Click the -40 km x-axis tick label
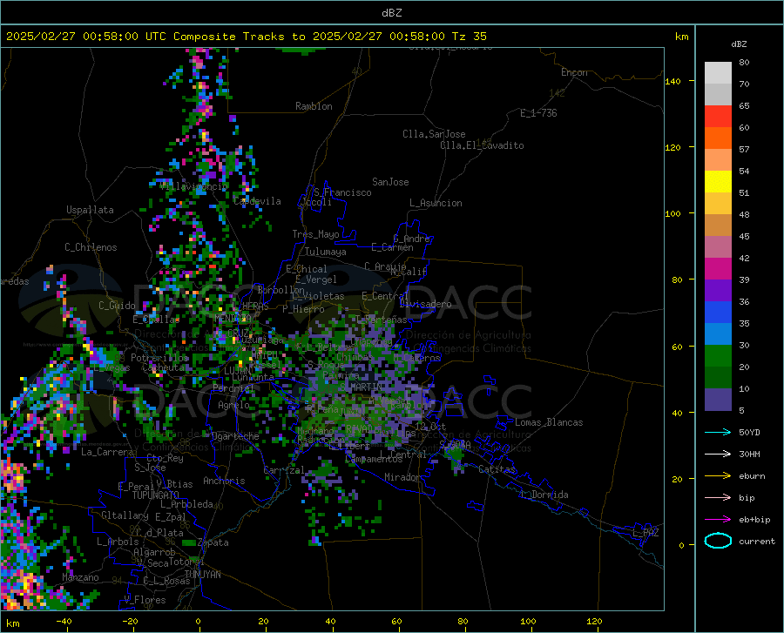784x633 pixels. (64, 621)
